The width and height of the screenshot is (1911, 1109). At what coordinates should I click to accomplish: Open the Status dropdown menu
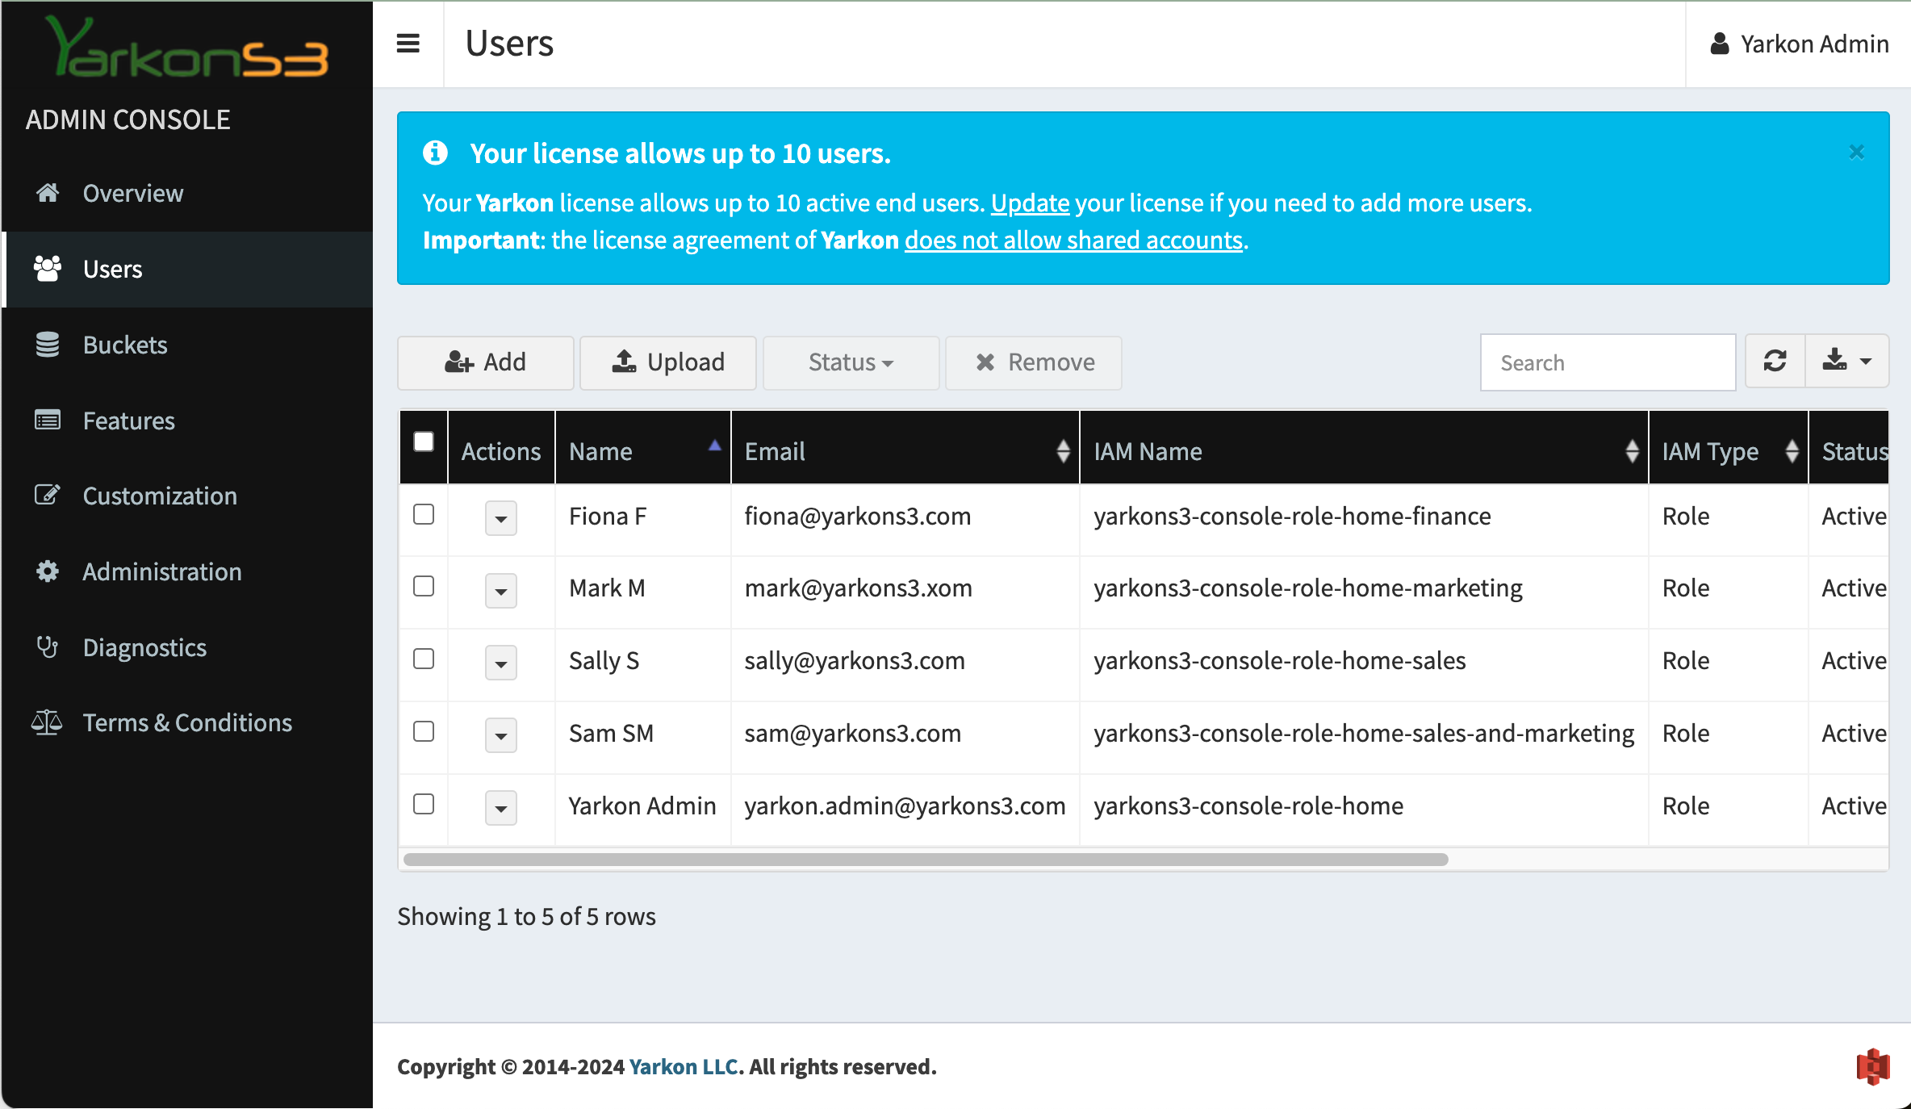851,362
